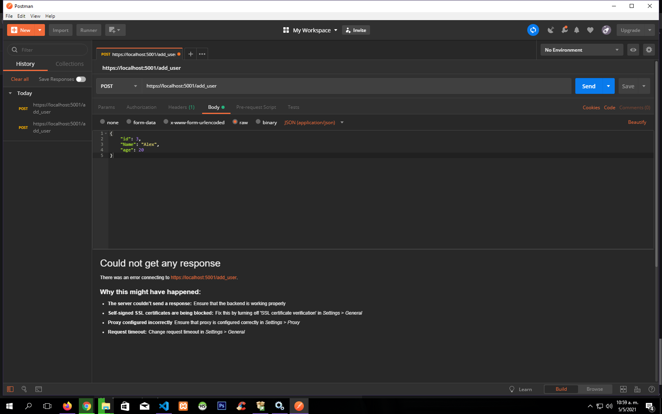
Task: Collapse the Today history group
Action: [x=10, y=93]
